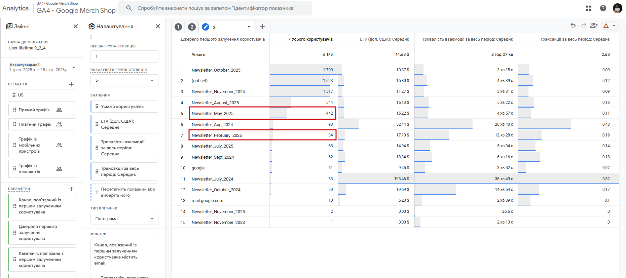
Task: Open the help question mark icon
Action: click(x=603, y=8)
